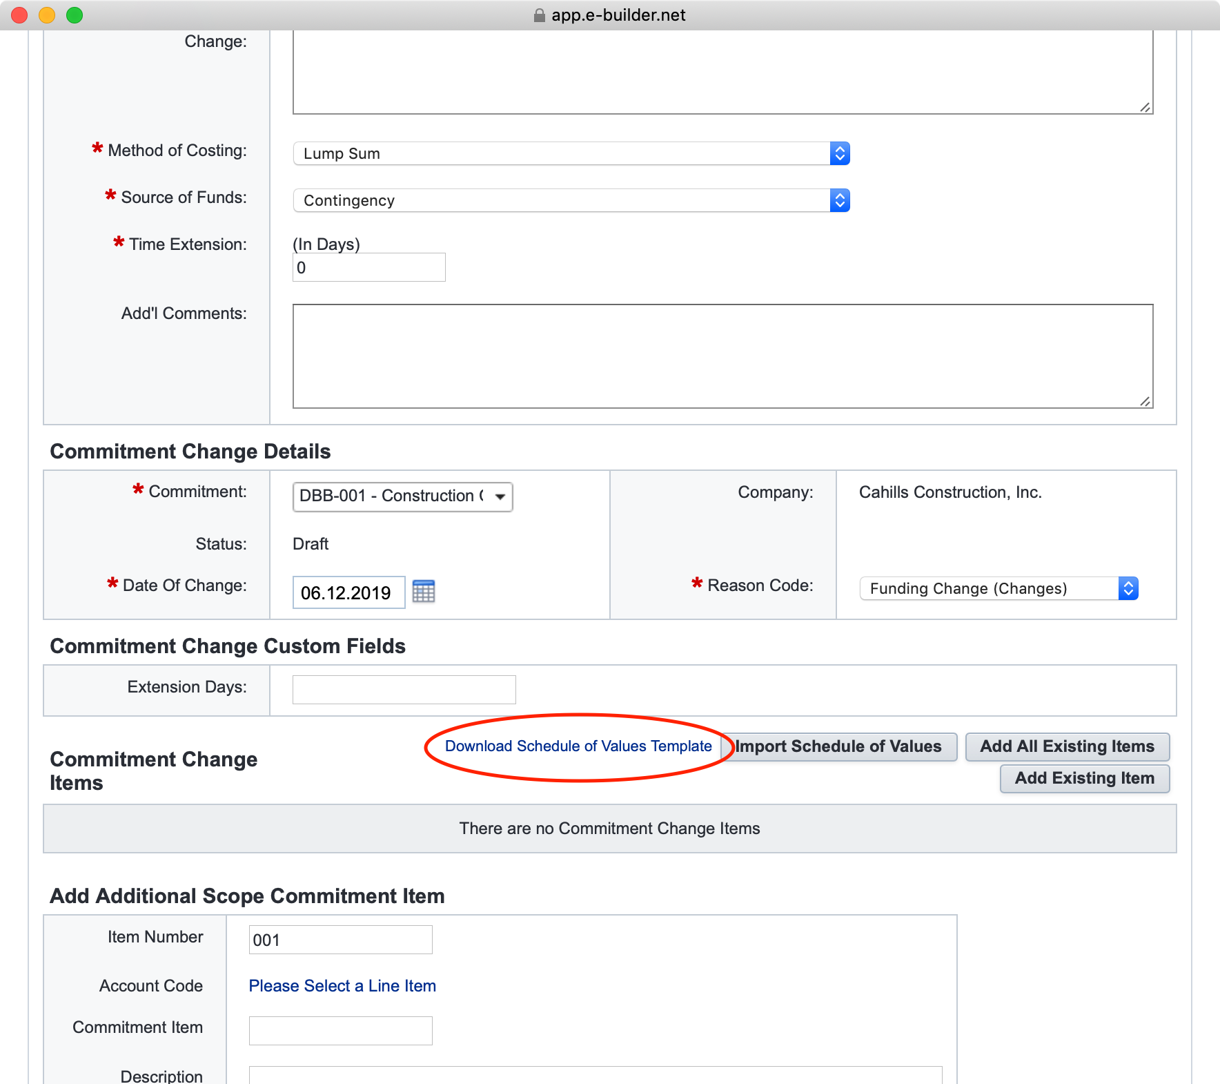Click the Change text area resize handle
This screenshot has width=1220, height=1084.
point(1145,107)
